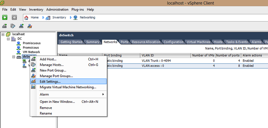
Task: Click the Promsicous network icon in tree
Action: pos(19,48)
